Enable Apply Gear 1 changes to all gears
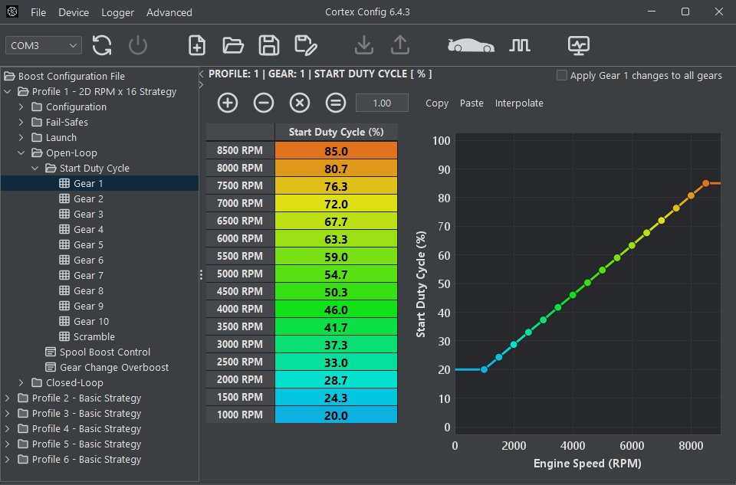The width and height of the screenshot is (736, 485). point(561,76)
